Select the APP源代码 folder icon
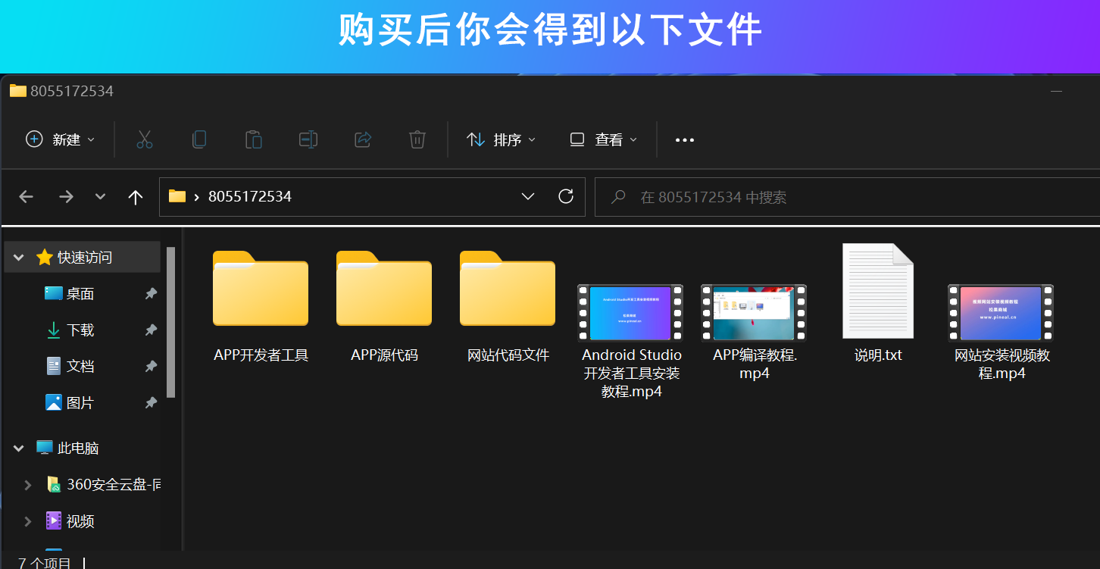 pos(384,288)
